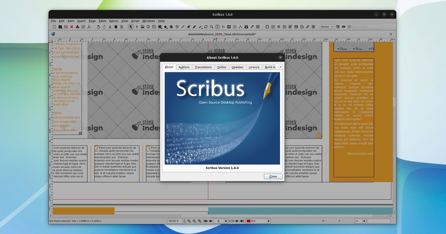Open the Normal Vision dropdown
The height and width of the screenshot is (234, 446).
pyautogui.click(x=368, y=27)
